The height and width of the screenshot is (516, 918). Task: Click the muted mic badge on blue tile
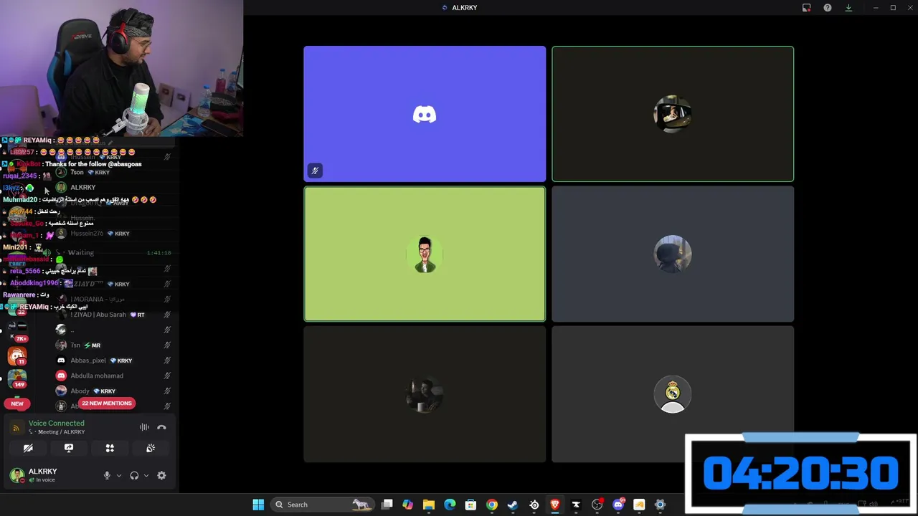(x=315, y=171)
